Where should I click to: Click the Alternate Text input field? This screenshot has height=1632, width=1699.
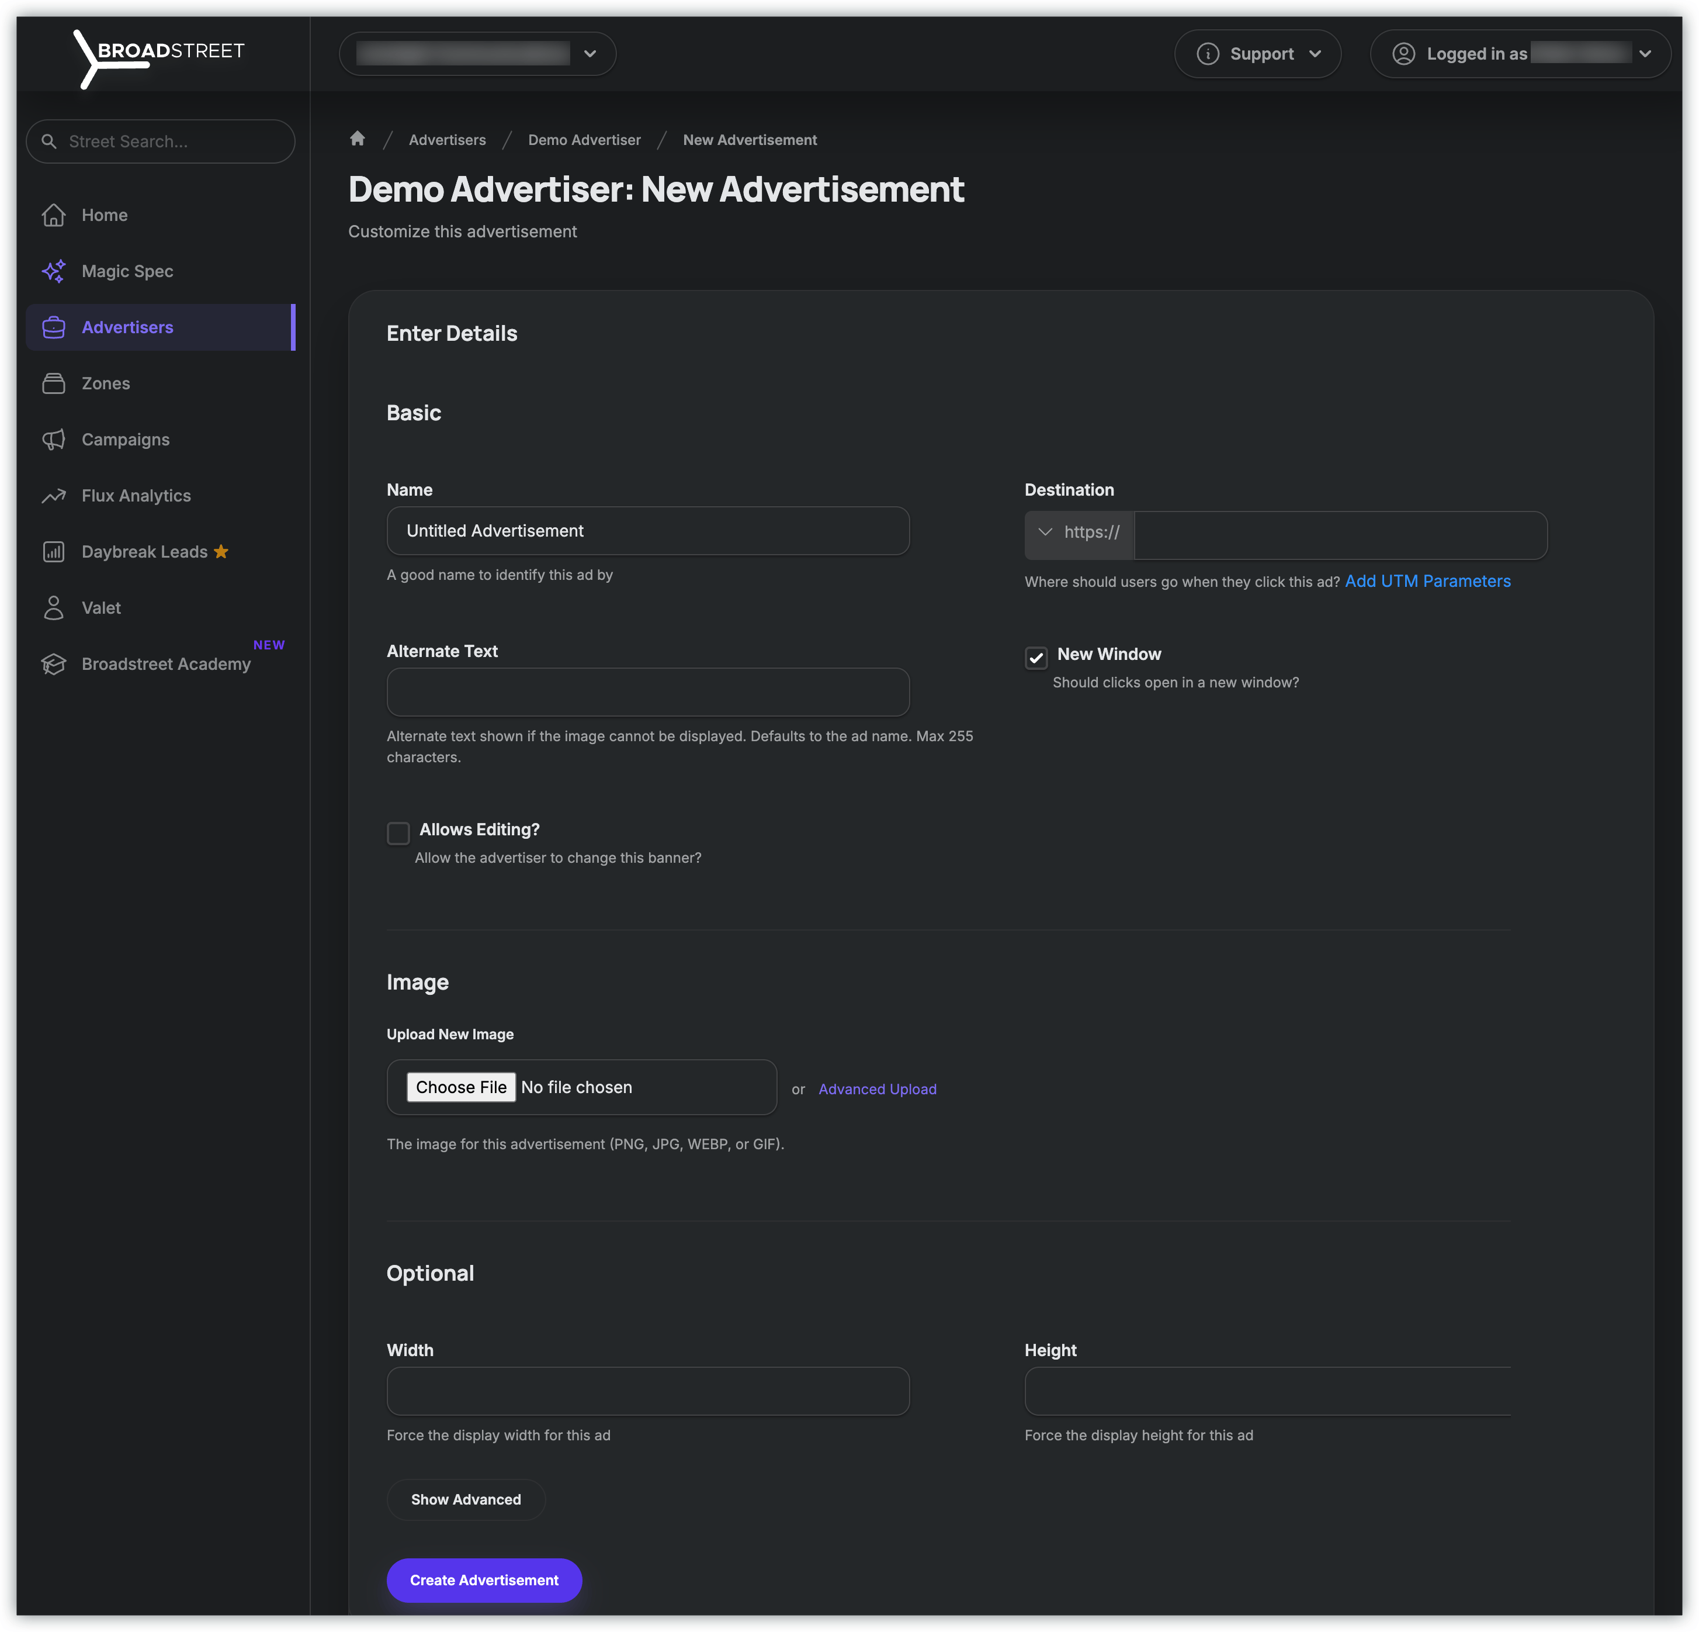pos(647,692)
